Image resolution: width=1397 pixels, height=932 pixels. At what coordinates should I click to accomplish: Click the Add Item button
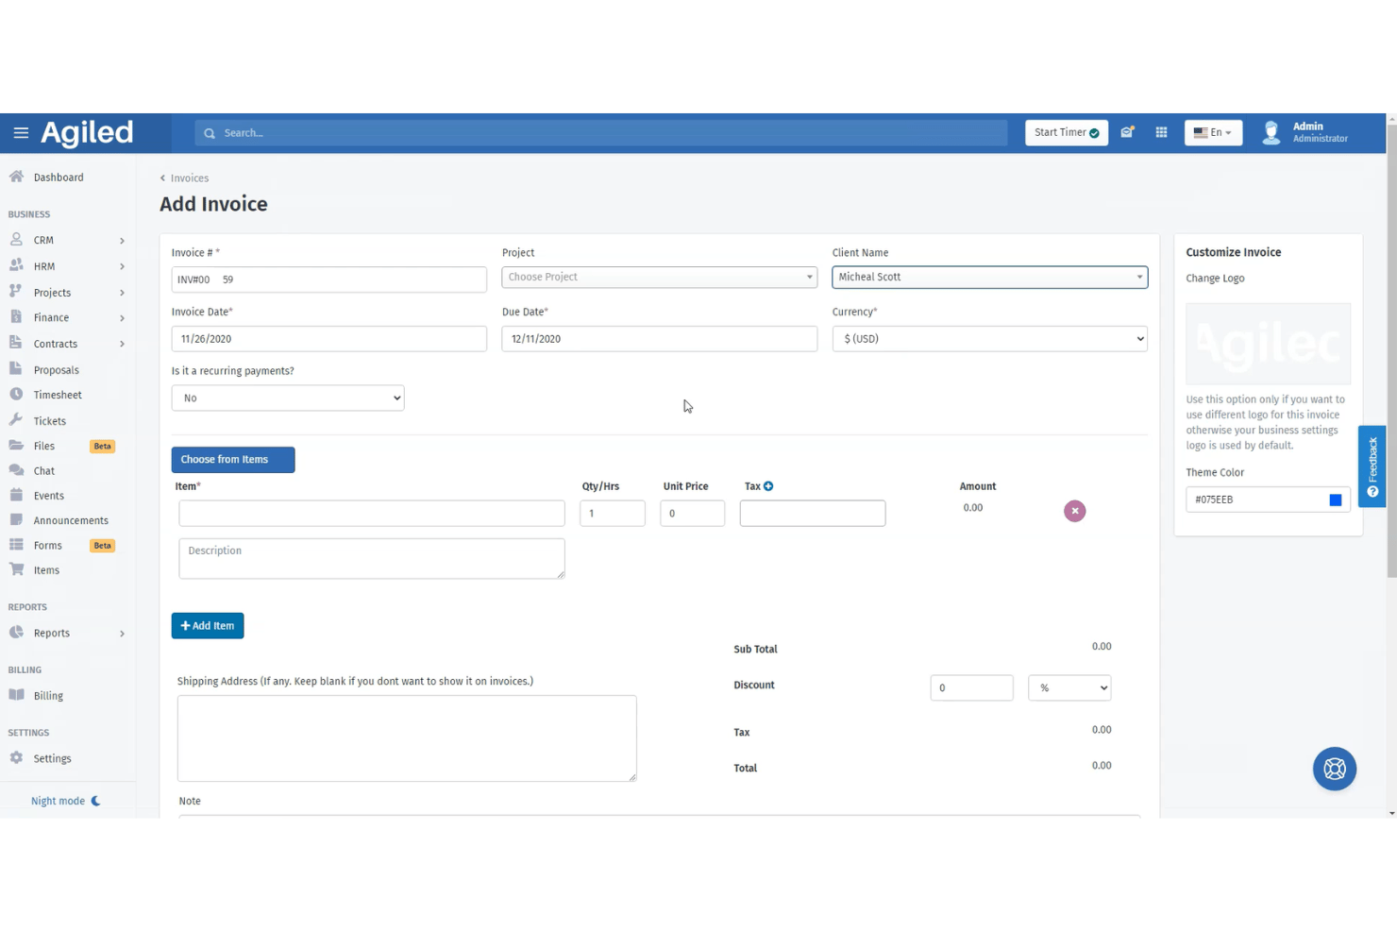pyautogui.click(x=208, y=625)
